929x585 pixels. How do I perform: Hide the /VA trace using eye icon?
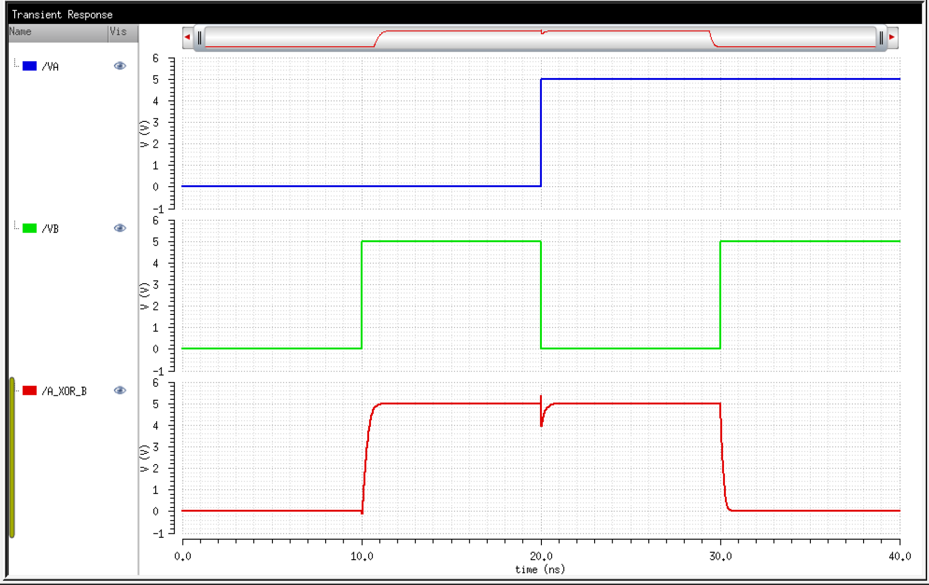point(120,66)
